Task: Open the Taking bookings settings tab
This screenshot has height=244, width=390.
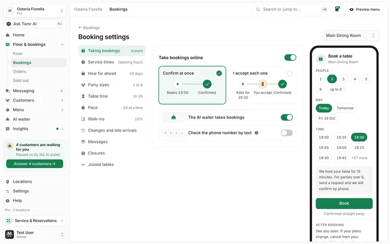Action: pyautogui.click(x=112, y=51)
